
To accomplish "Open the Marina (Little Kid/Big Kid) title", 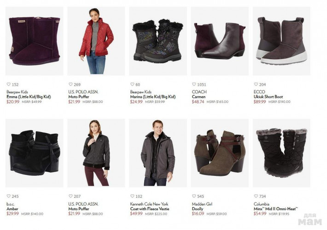I will 153,97.
